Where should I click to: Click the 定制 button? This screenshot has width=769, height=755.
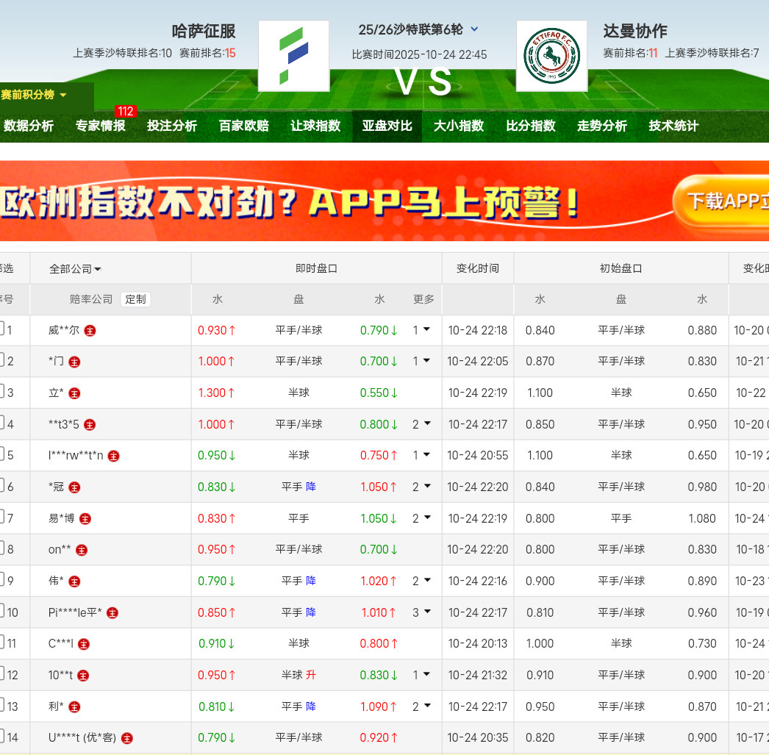click(135, 299)
